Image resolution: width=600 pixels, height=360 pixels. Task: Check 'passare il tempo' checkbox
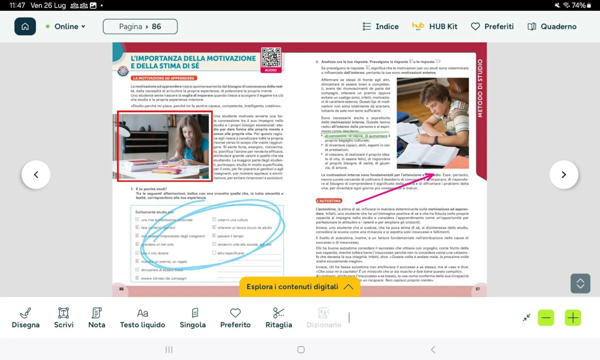(x=214, y=236)
